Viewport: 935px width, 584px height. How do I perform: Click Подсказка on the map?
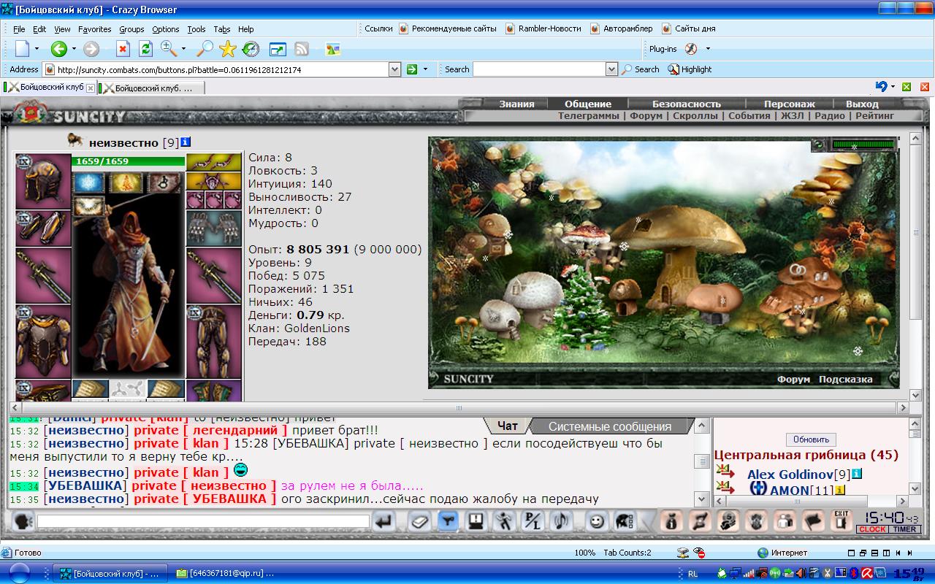tap(845, 379)
